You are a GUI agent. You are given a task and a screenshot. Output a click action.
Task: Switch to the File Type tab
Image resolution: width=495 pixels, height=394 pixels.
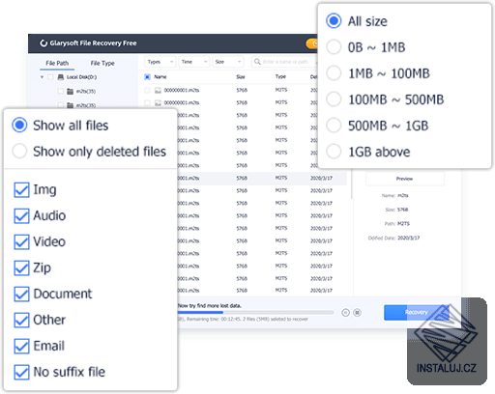point(102,63)
